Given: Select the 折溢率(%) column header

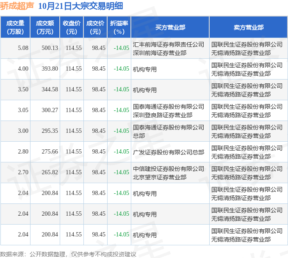Looking at the screenshot, I should 119,27.
